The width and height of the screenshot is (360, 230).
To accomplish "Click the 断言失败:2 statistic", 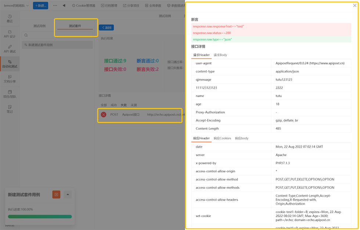I will (x=148, y=69).
